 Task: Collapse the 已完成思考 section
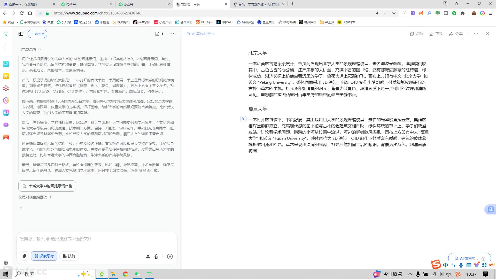click(29, 49)
